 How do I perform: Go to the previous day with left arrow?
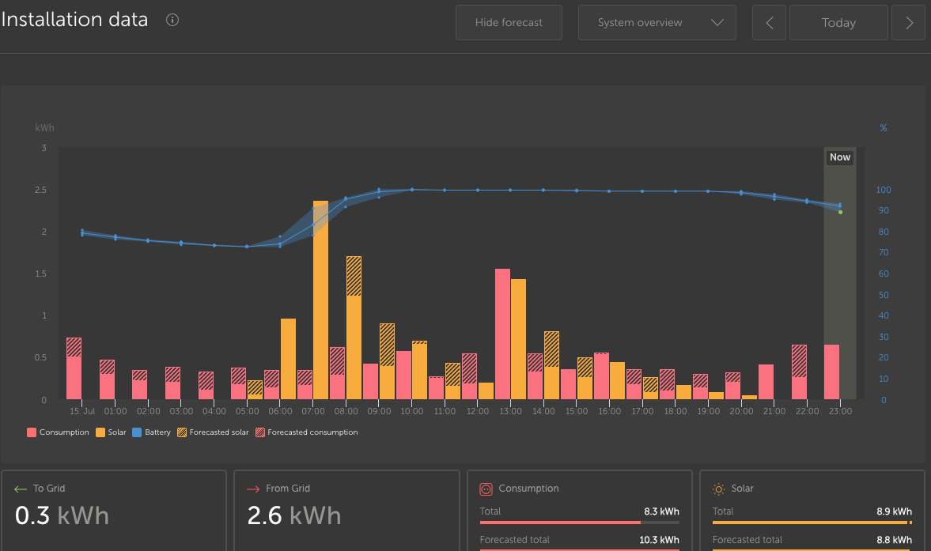click(770, 23)
